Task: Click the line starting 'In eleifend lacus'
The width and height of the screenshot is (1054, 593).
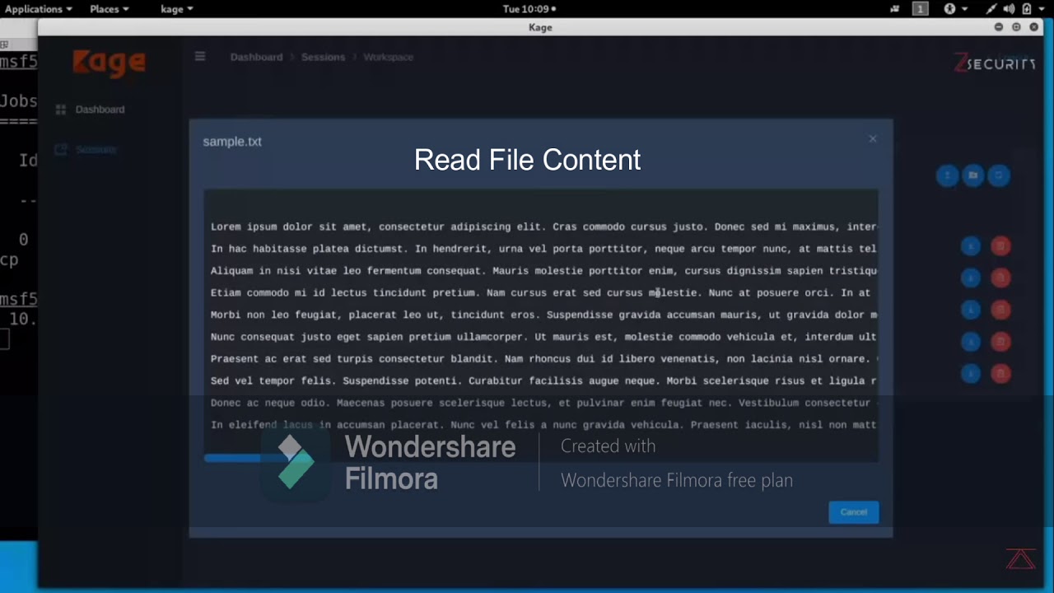Action: click(x=543, y=425)
